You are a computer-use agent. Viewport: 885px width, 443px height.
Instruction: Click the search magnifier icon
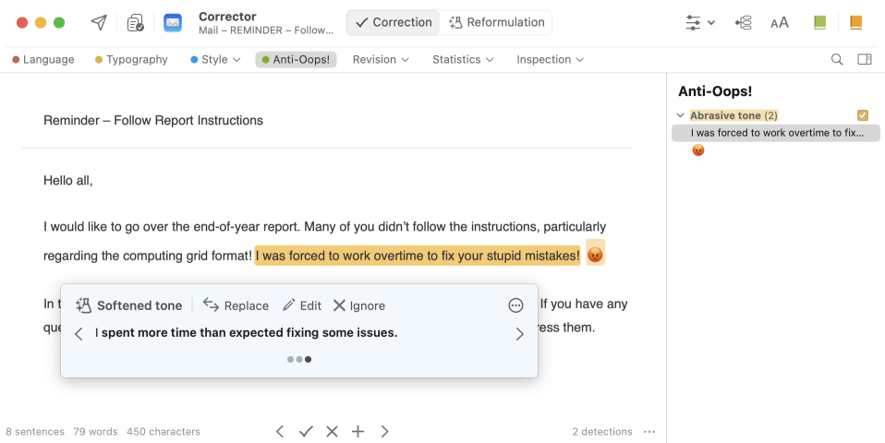tap(837, 59)
